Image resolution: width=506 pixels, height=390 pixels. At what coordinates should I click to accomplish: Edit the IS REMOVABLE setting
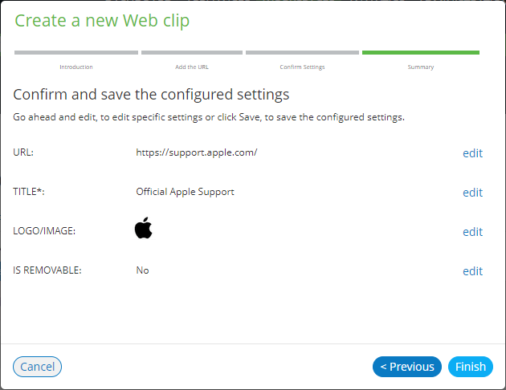click(472, 271)
